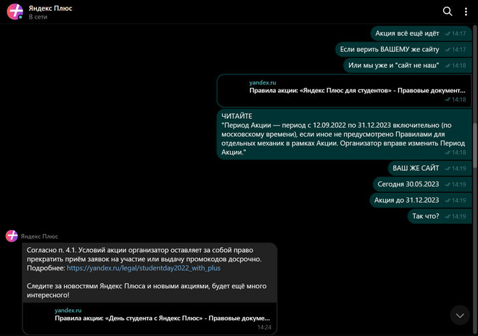478x336 pixels.
Task: Click read checkmarks on 'Акция до 31.12.2023'
Action: tap(447, 200)
